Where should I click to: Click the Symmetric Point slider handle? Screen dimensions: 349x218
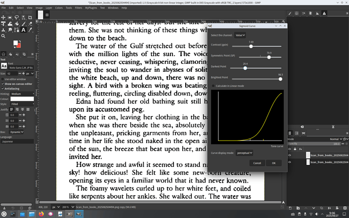(x=269, y=57)
